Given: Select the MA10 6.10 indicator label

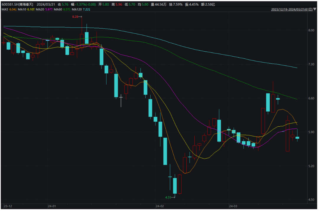Looking at the screenshot, I should point(26,9).
